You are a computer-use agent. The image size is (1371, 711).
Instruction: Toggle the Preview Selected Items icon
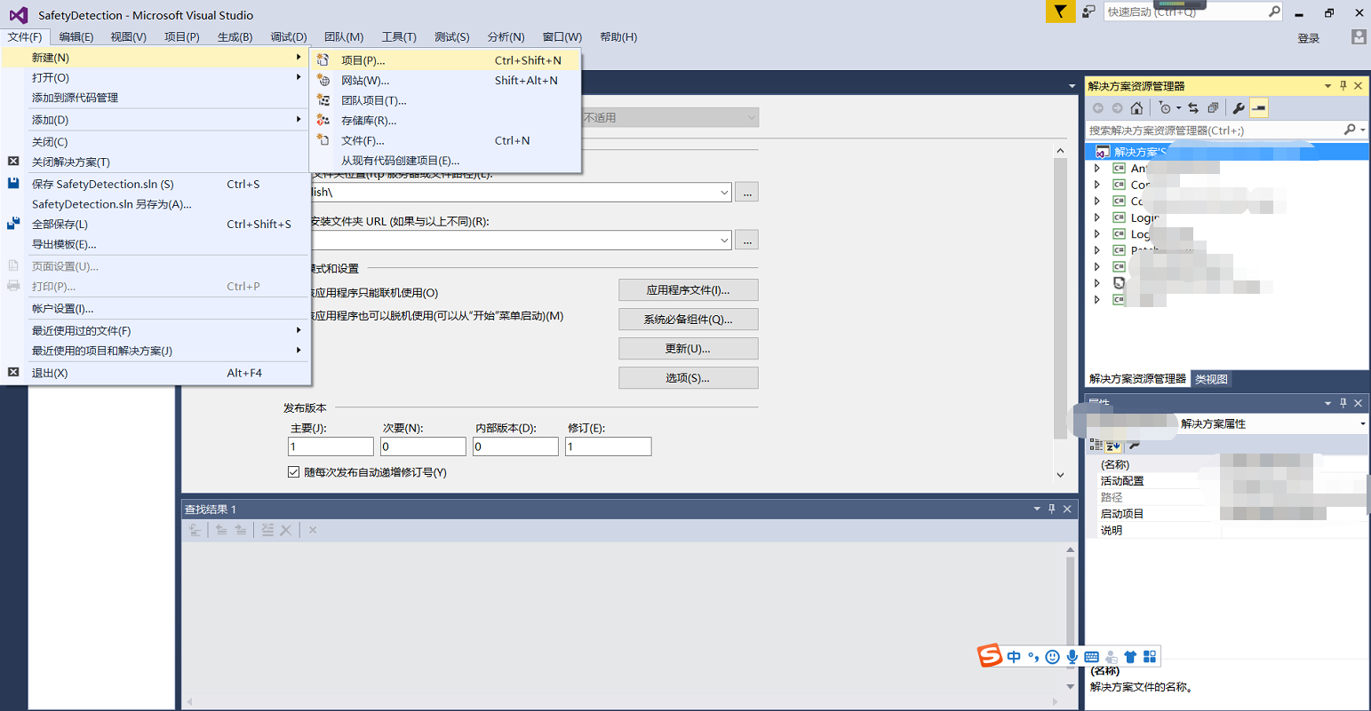pos(1258,108)
